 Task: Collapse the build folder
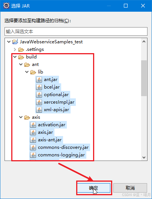15,57
